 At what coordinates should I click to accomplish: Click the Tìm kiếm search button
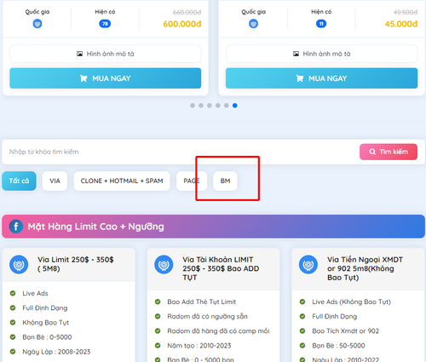pyautogui.click(x=389, y=152)
